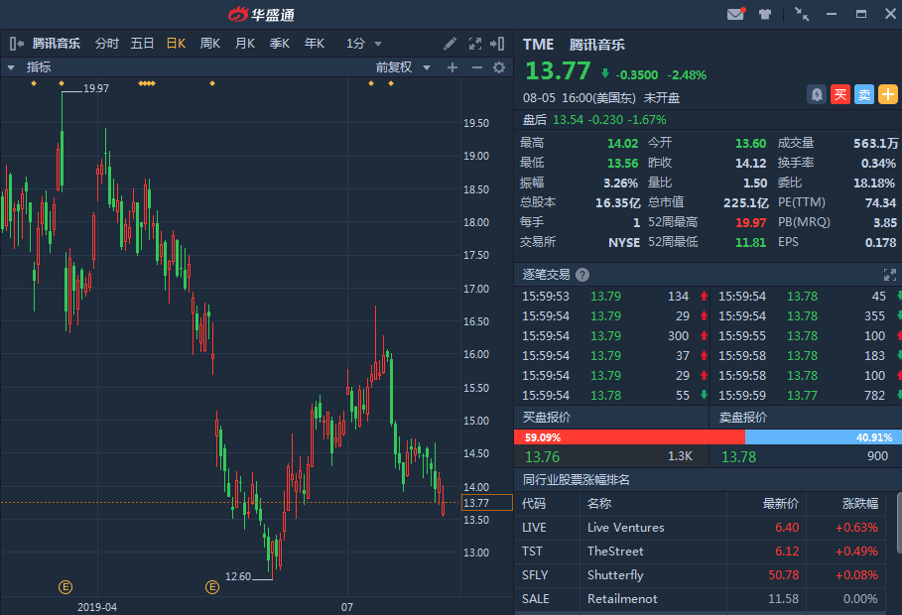Open tick-by-tick help question mark
The image size is (902, 615).
point(582,275)
